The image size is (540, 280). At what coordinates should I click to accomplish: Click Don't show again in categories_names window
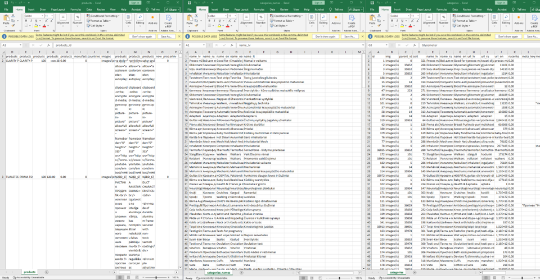[325, 36]
